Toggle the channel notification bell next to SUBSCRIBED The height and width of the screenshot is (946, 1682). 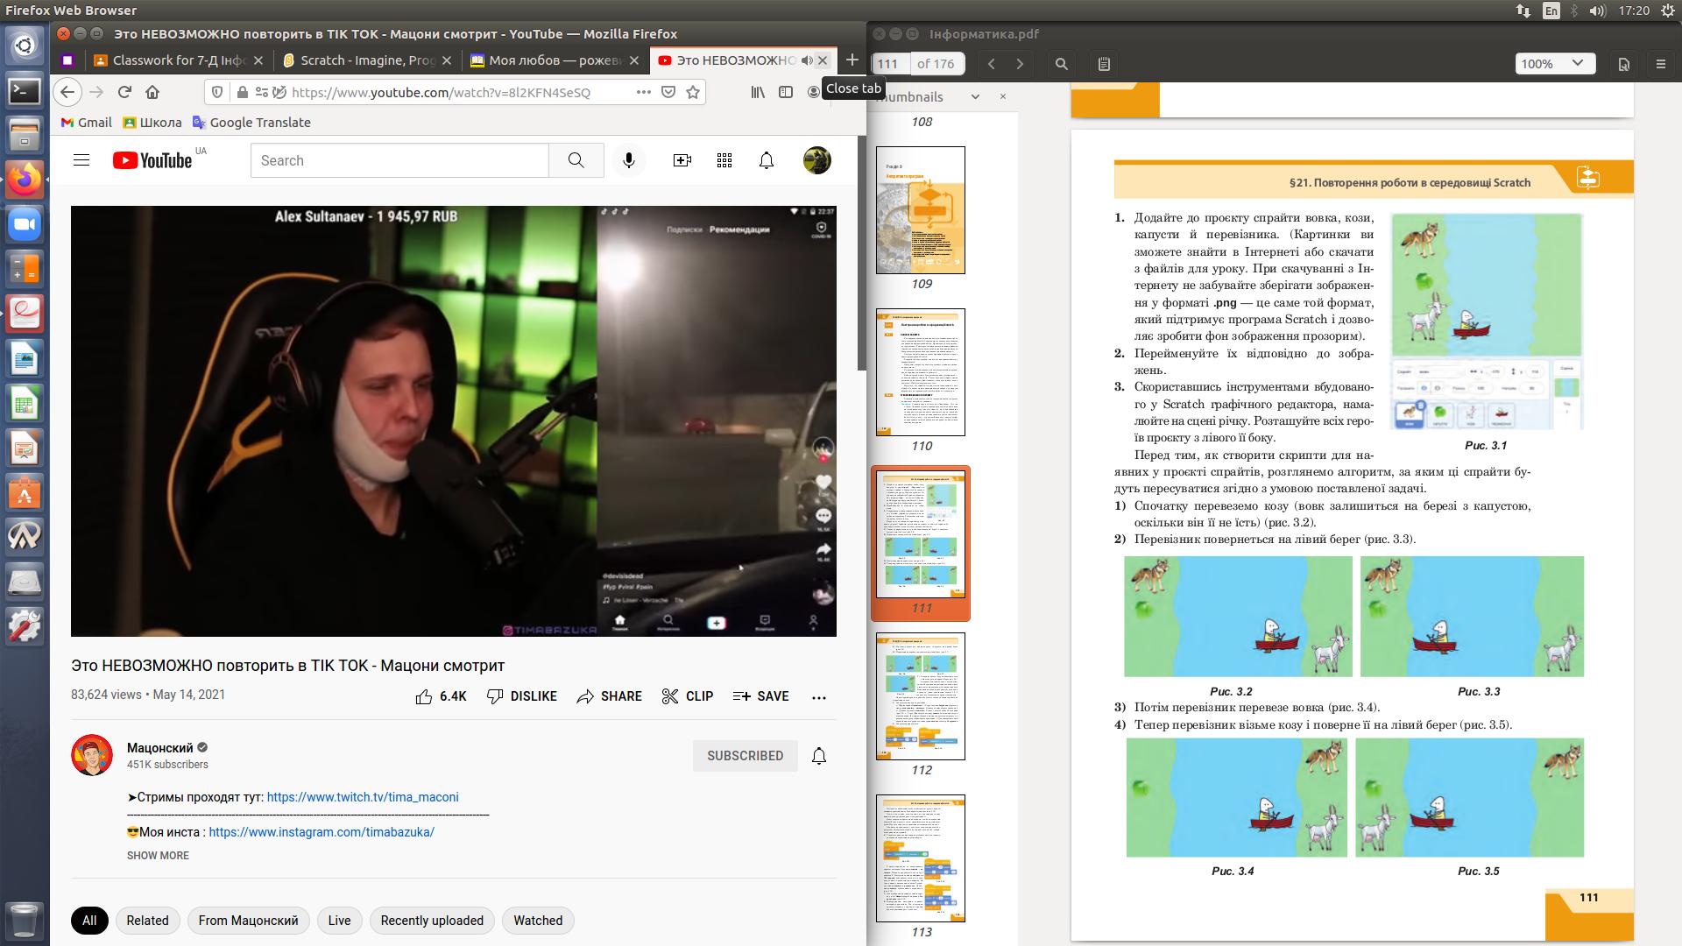pos(818,756)
